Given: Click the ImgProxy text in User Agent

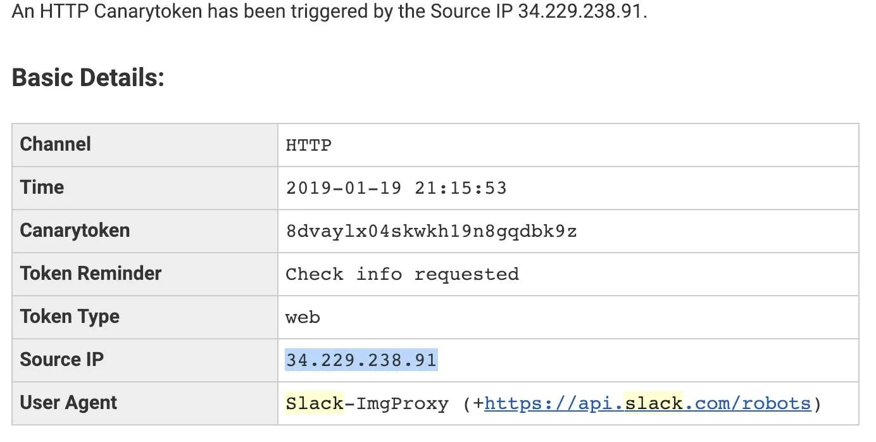Looking at the screenshot, I should (403, 403).
